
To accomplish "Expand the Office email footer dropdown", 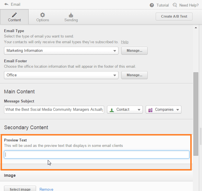I will (115, 75).
